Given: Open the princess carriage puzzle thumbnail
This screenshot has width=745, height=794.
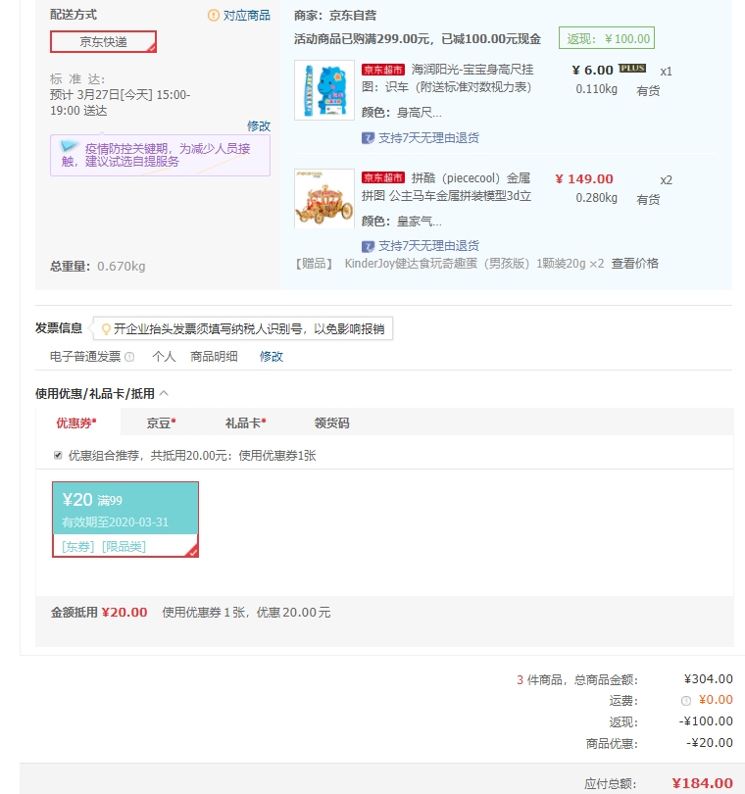Looking at the screenshot, I should [324, 198].
